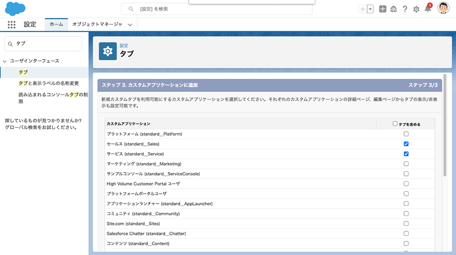The height and width of the screenshot is (255, 456).
Task: Open the notifications bell
Action: 428,9
